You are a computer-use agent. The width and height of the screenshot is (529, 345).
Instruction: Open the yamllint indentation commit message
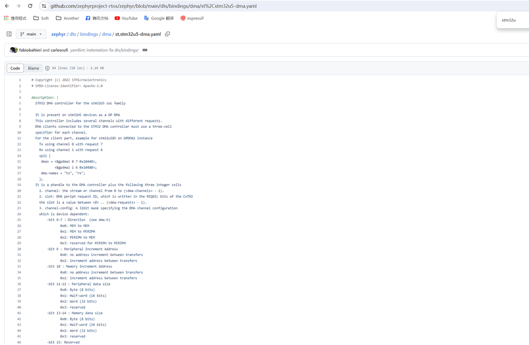pyautogui.click(x=104, y=50)
